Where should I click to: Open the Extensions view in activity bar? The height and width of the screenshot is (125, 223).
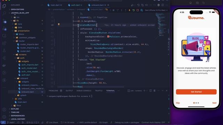(x=4, y=43)
